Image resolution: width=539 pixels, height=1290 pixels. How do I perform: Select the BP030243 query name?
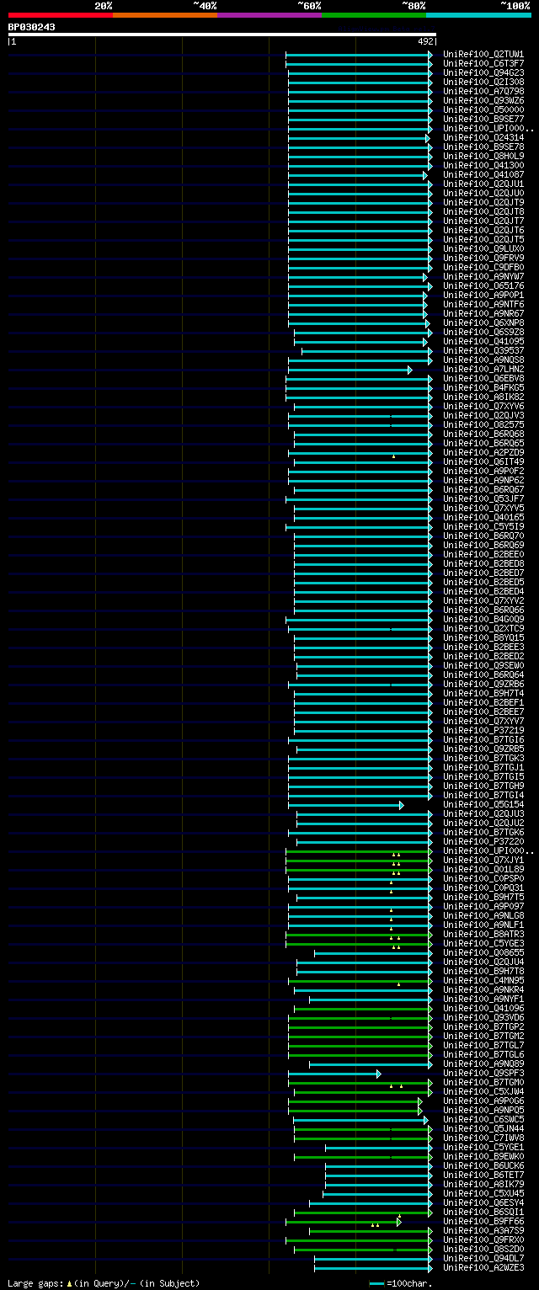[32, 27]
